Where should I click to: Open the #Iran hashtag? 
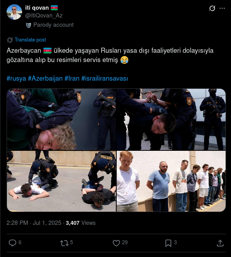coord(72,78)
